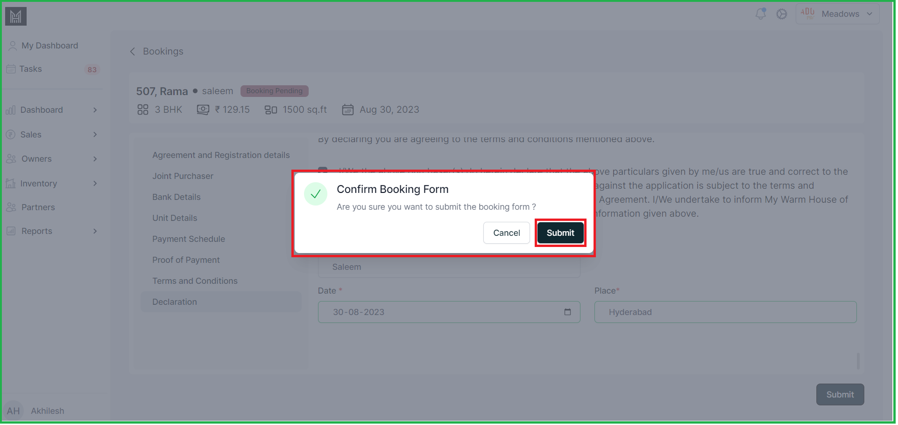898x425 pixels.
Task: Select Payment Schedule section
Action: (221, 239)
